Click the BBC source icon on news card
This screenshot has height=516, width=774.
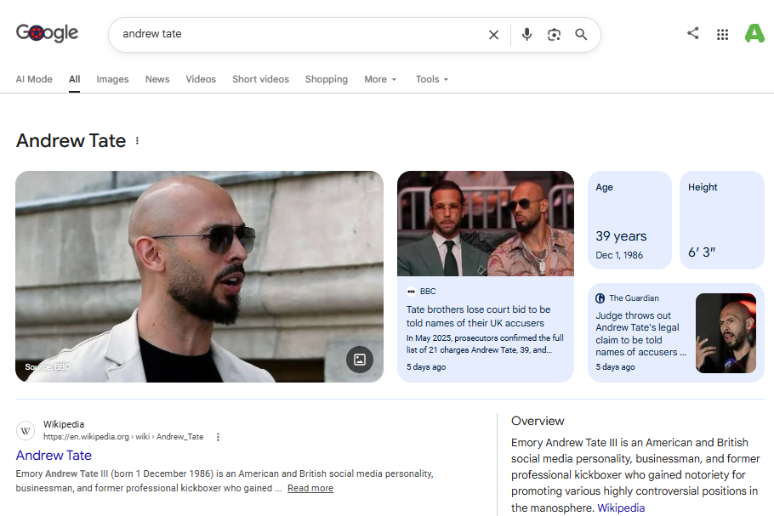coord(411,292)
